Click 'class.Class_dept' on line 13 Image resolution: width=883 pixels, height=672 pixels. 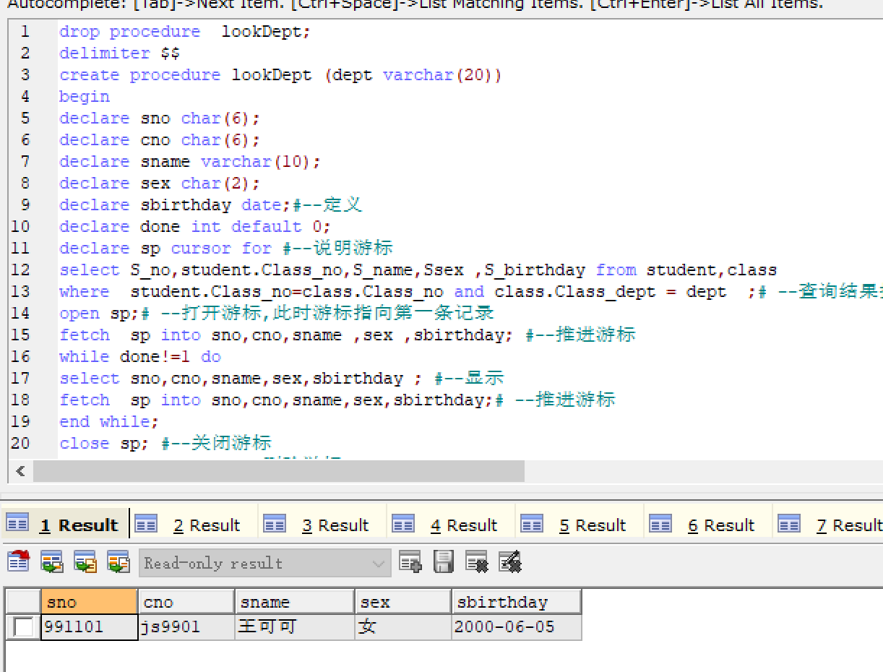click(575, 292)
